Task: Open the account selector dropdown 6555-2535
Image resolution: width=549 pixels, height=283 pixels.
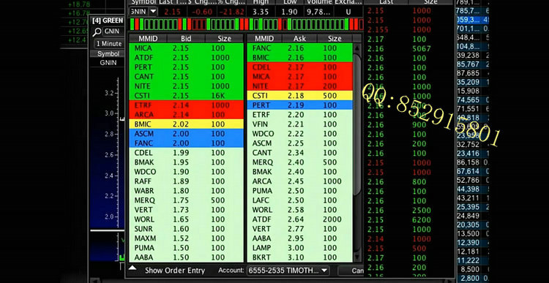Action: [288, 271]
